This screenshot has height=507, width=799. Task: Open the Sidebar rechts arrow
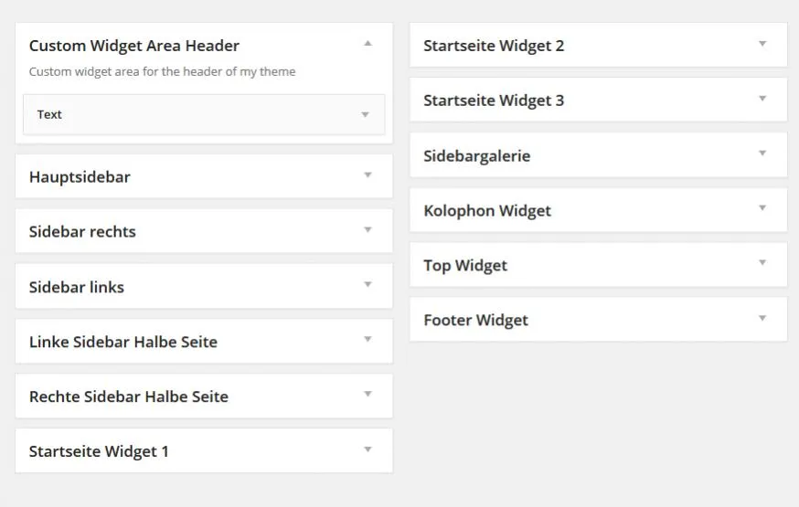(x=368, y=229)
